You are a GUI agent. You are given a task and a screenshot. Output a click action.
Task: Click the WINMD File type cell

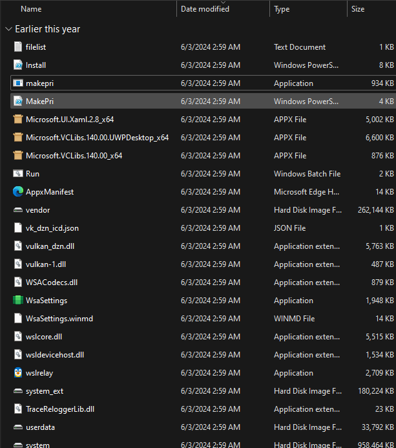point(295,319)
